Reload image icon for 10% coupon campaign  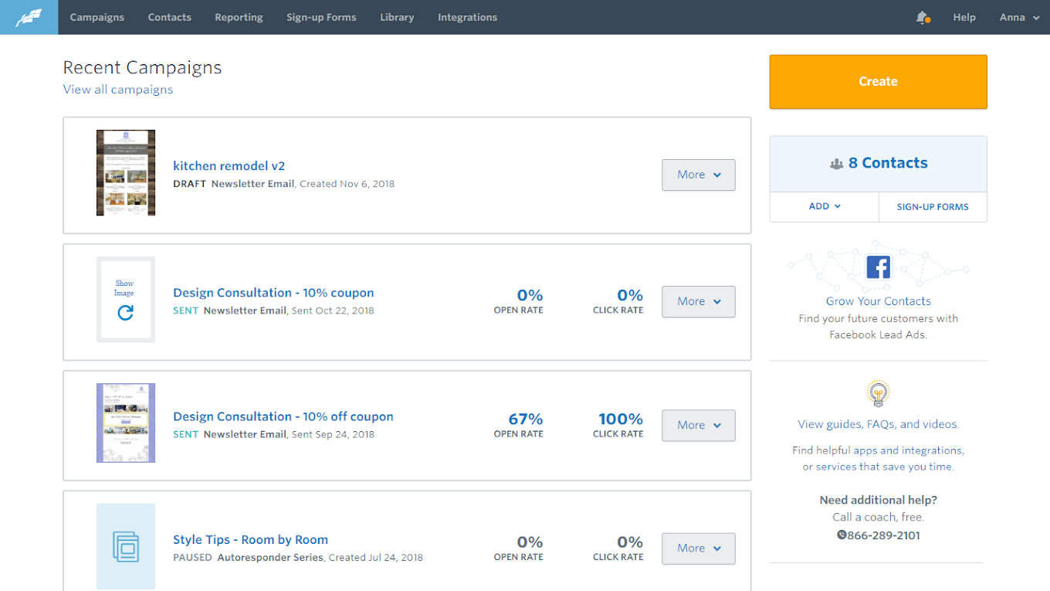click(125, 312)
